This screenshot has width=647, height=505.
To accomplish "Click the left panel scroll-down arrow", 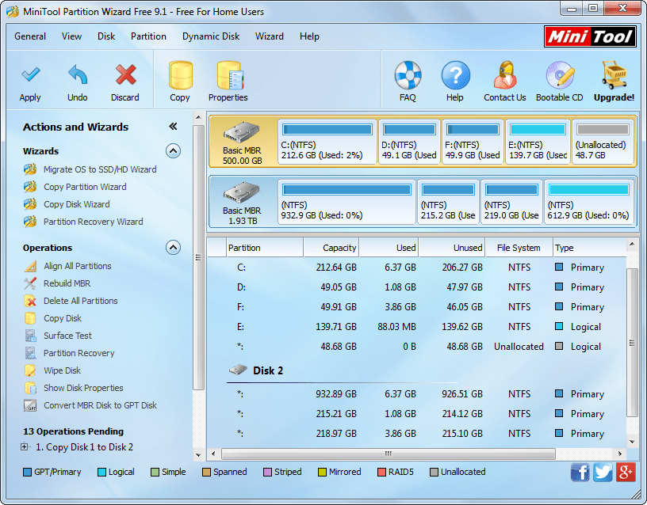I will (x=198, y=455).
